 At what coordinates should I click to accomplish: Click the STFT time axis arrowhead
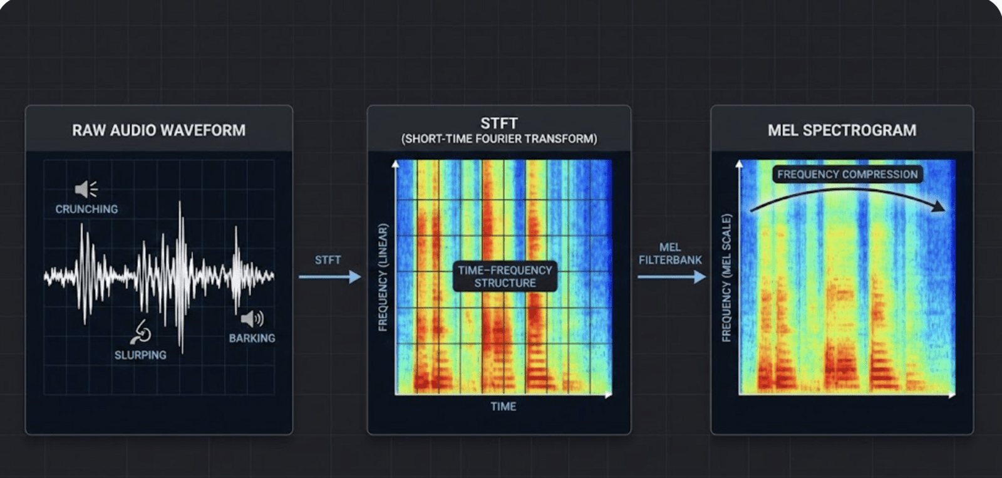[607, 395]
